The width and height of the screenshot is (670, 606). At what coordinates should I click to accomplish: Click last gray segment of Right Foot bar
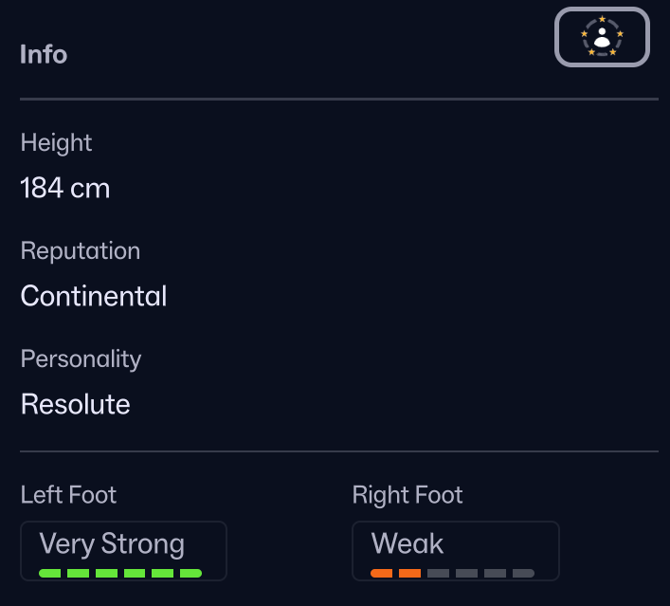[x=523, y=574]
